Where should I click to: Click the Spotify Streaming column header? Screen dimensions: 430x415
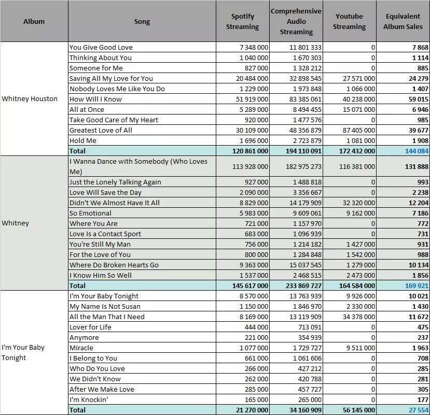tap(242, 21)
